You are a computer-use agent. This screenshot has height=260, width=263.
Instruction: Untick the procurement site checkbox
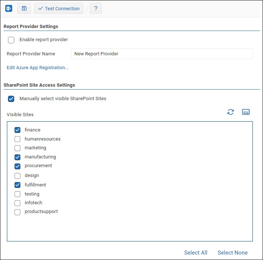tap(17, 166)
